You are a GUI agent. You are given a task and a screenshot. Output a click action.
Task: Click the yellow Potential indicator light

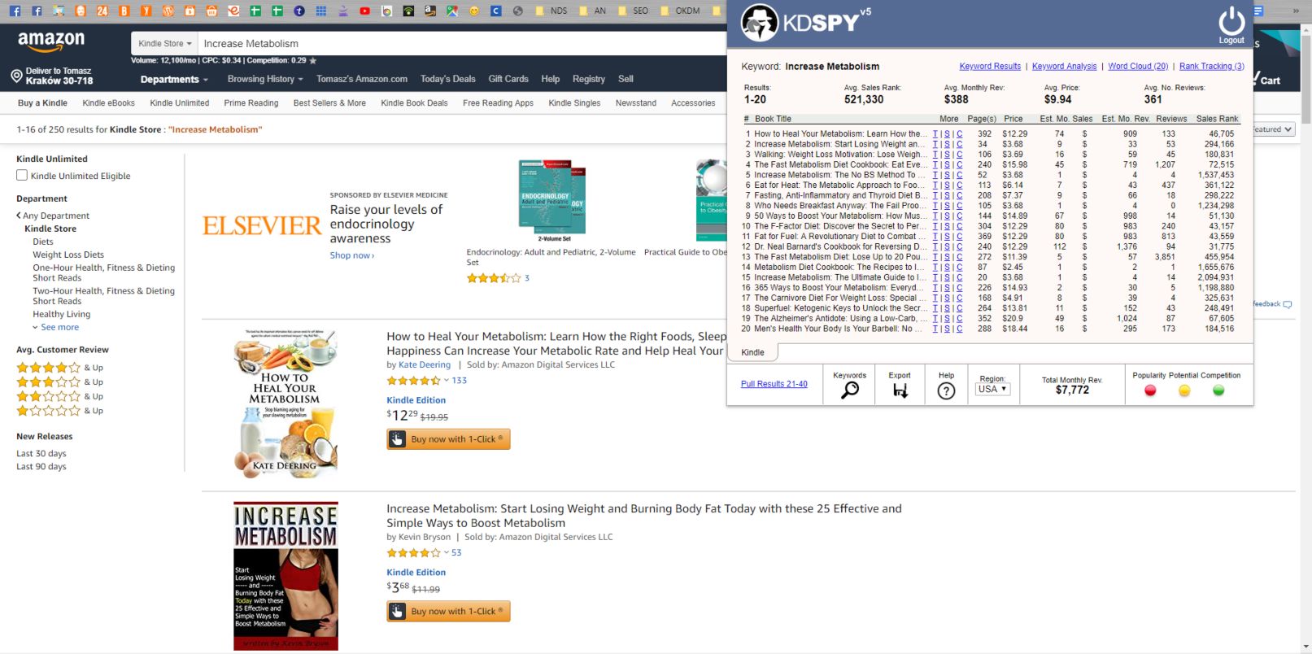tap(1184, 391)
